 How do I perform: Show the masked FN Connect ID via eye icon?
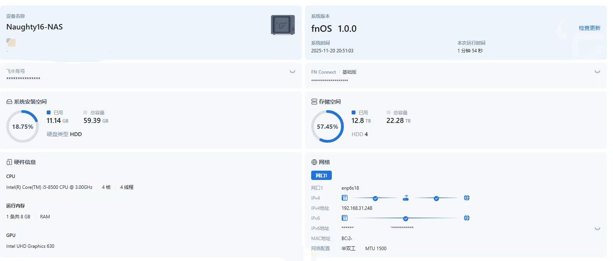pyautogui.click(x=597, y=72)
